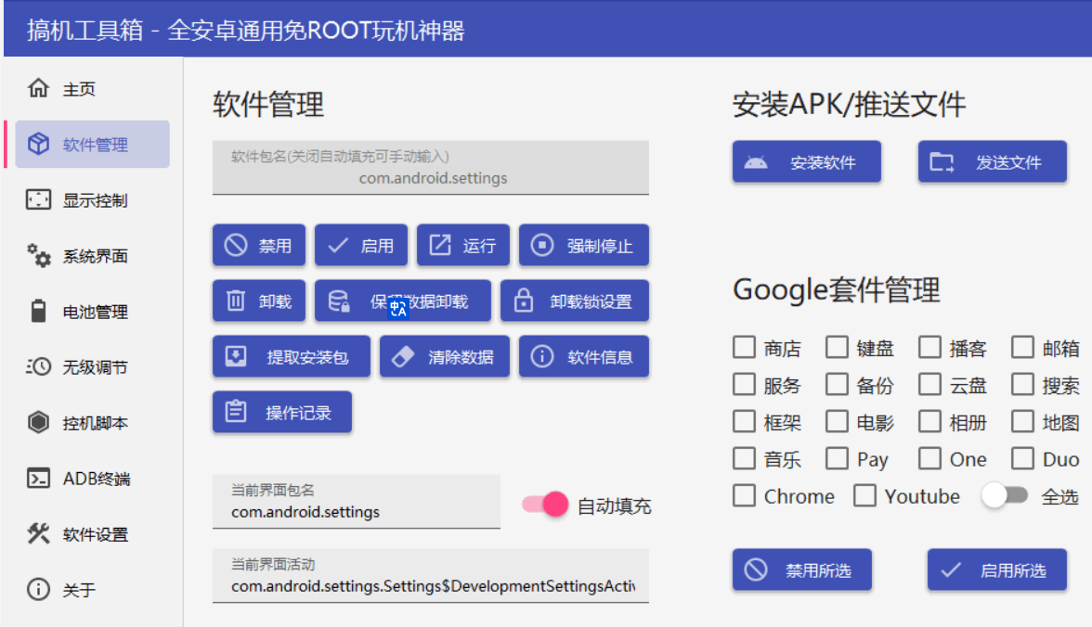The height and width of the screenshot is (627, 1092).
Task: Click the 清除数据 eraser icon button
Action: (x=403, y=357)
